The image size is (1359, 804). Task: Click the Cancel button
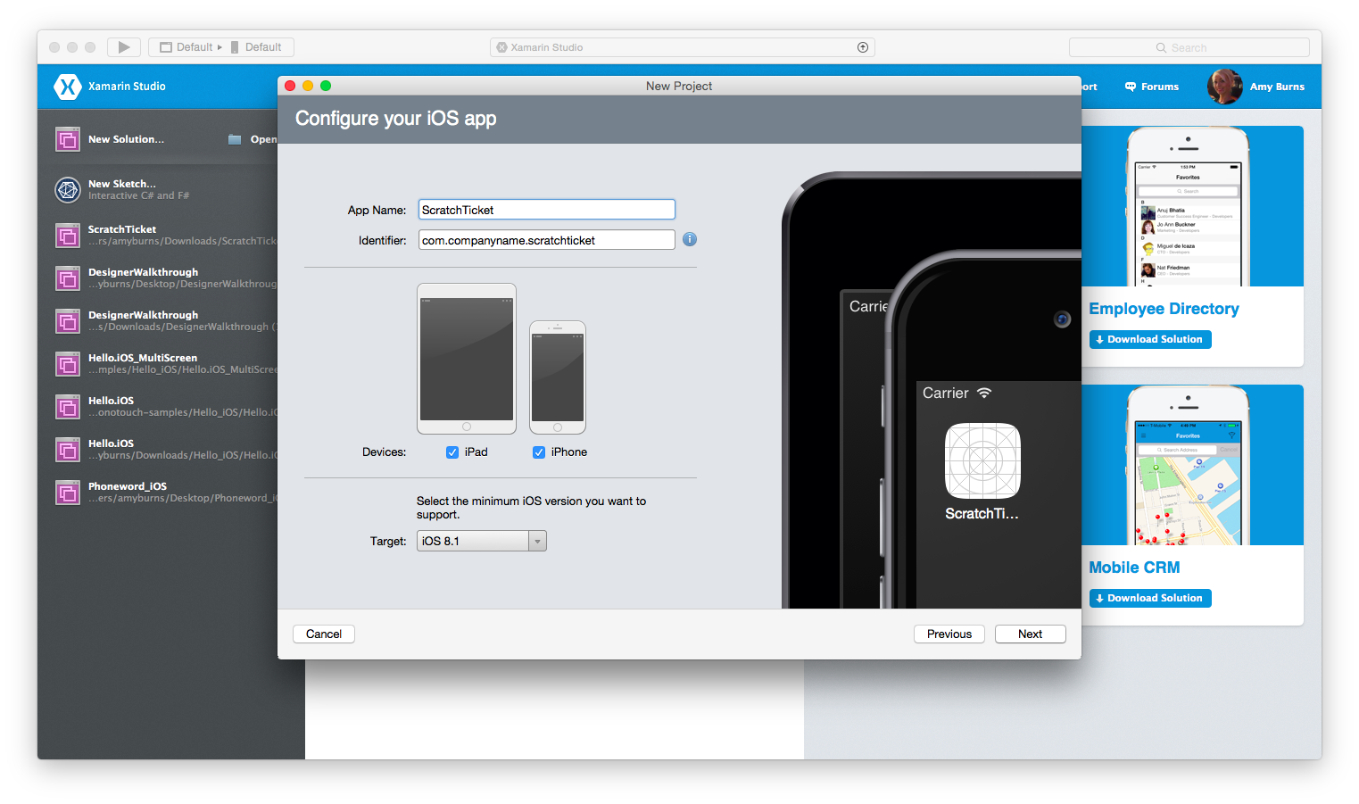coord(324,634)
